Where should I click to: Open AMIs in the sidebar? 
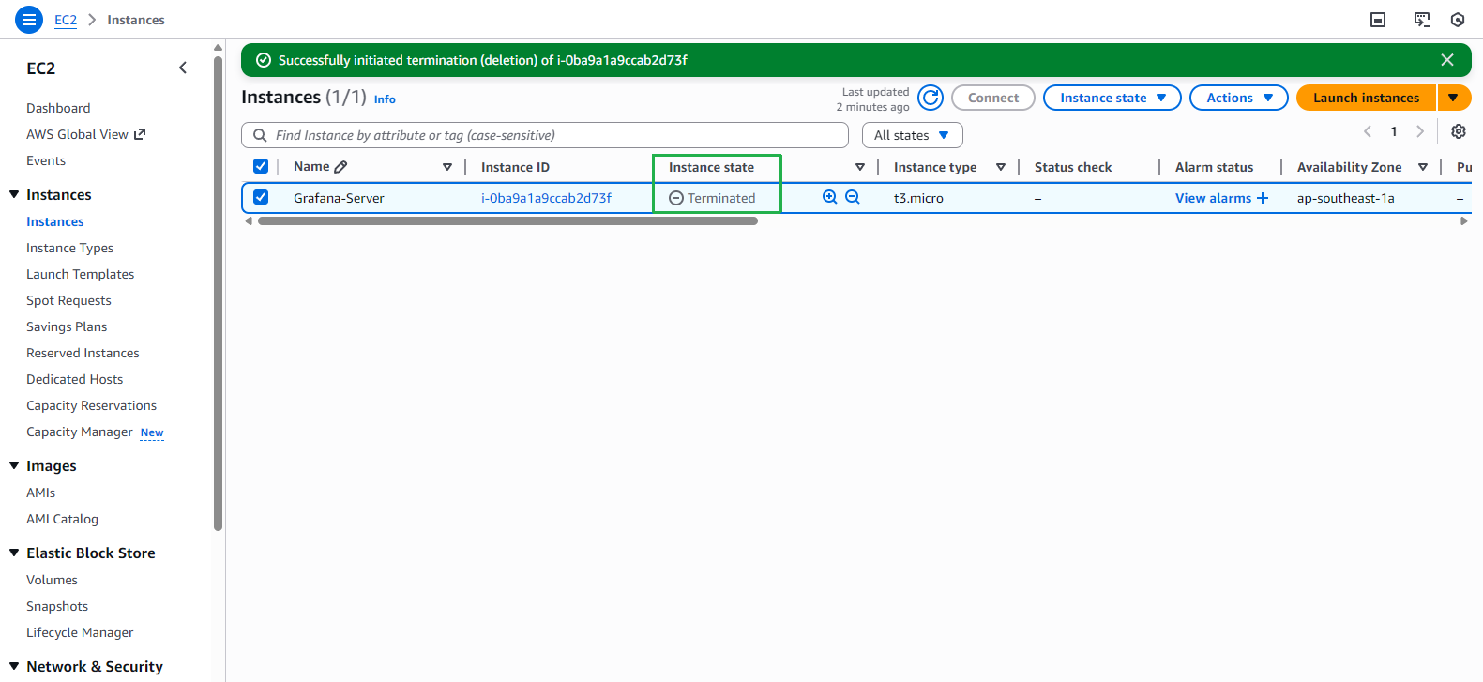tap(40, 493)
